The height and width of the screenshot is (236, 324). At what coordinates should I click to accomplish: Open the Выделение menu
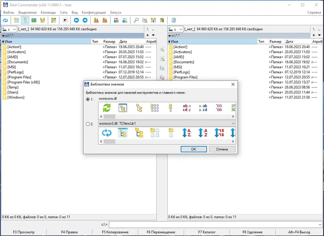[x=27, y=13]
